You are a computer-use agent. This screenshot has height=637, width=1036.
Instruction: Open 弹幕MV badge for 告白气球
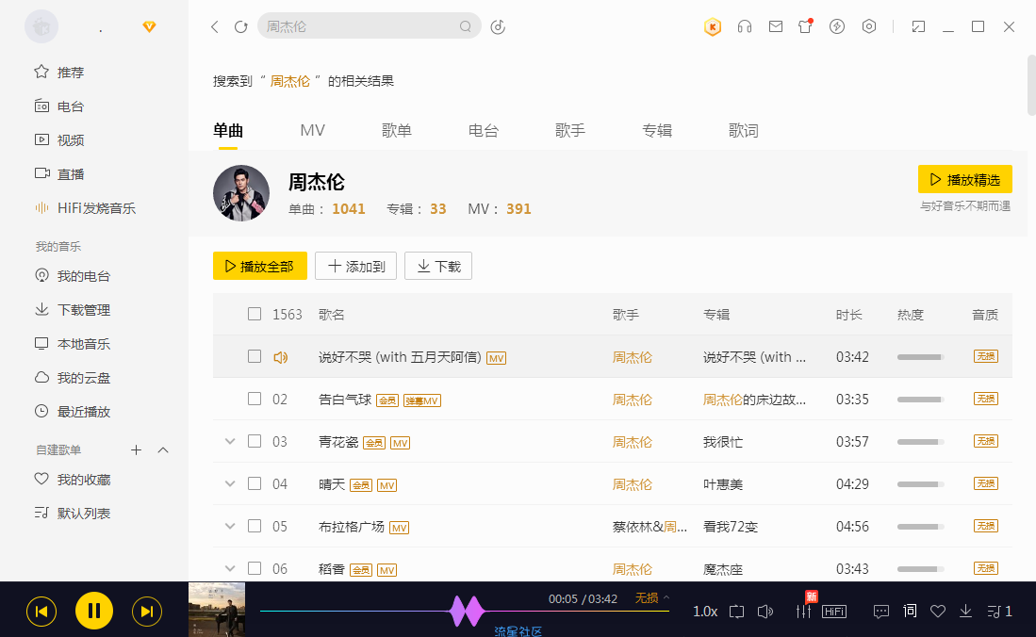422,400
